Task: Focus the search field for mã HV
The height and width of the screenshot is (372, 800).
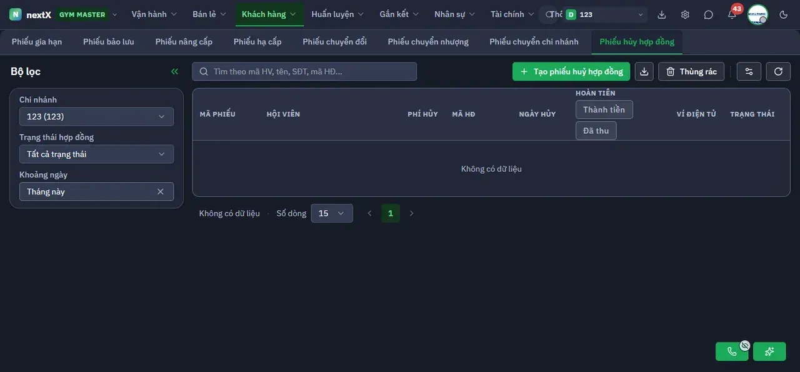Action: tap(304, 71)
